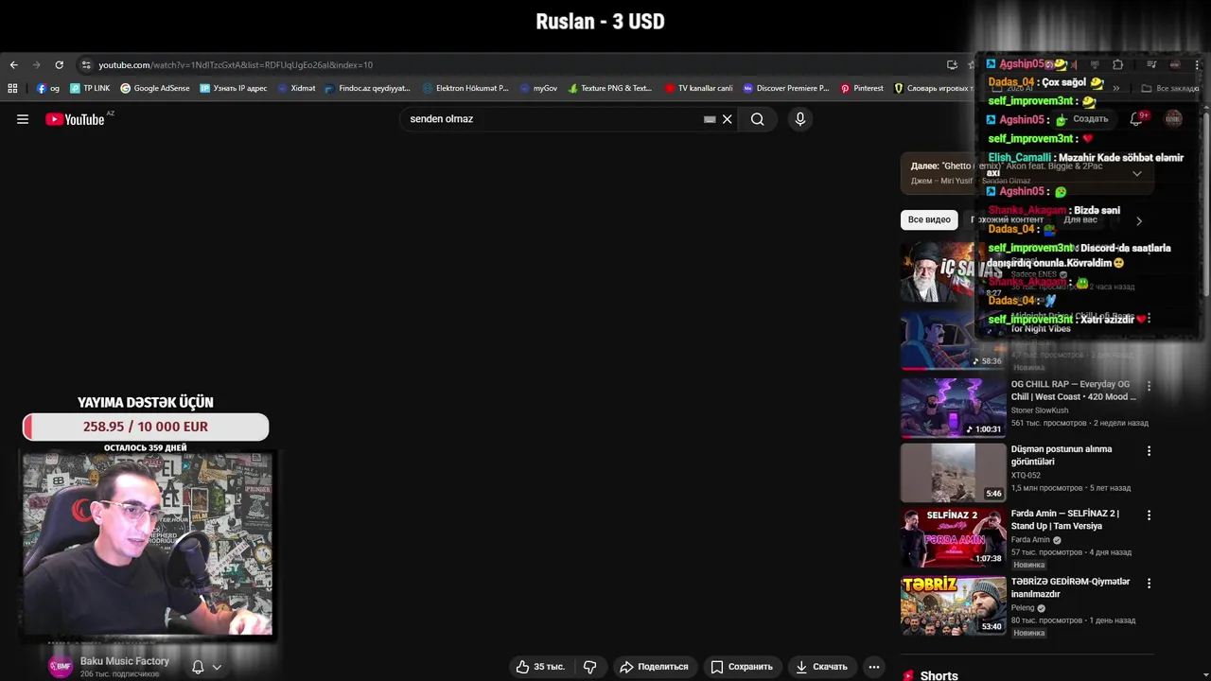Open the on-screen keyboard icon in search

710,119
